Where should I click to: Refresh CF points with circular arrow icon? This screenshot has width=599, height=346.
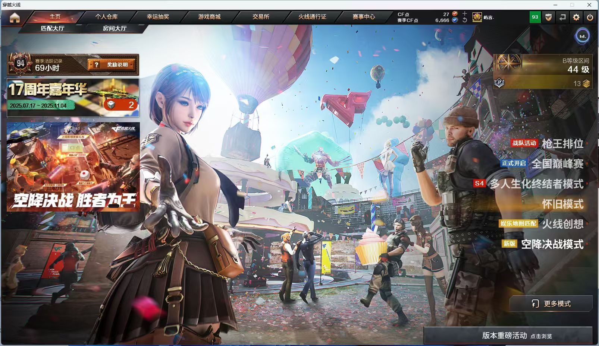coord(465,20)
